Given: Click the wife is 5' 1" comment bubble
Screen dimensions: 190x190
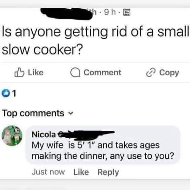Looking at the screenshot, I should [x=103, y=145].
